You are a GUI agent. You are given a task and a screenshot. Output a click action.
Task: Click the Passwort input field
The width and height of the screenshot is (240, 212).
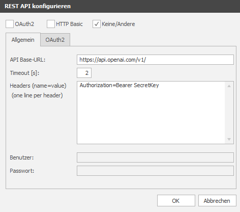[155, 171]
